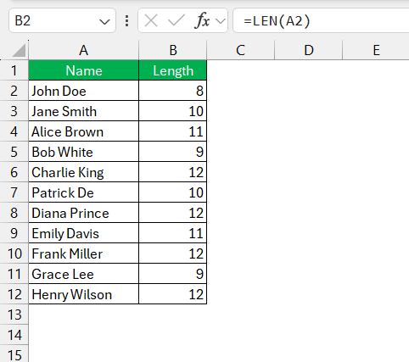Select the length cell next to Jane Smith
409x362 pixels.
click(x=173, y=111)
